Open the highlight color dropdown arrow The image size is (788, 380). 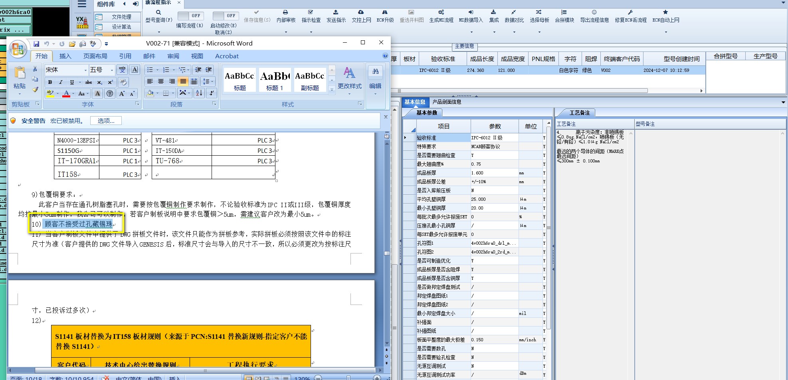57,93
